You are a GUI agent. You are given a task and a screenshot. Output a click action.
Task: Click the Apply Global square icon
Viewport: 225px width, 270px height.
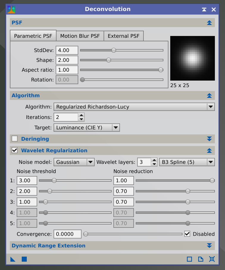pyautogui.click(x=24, y=259)
